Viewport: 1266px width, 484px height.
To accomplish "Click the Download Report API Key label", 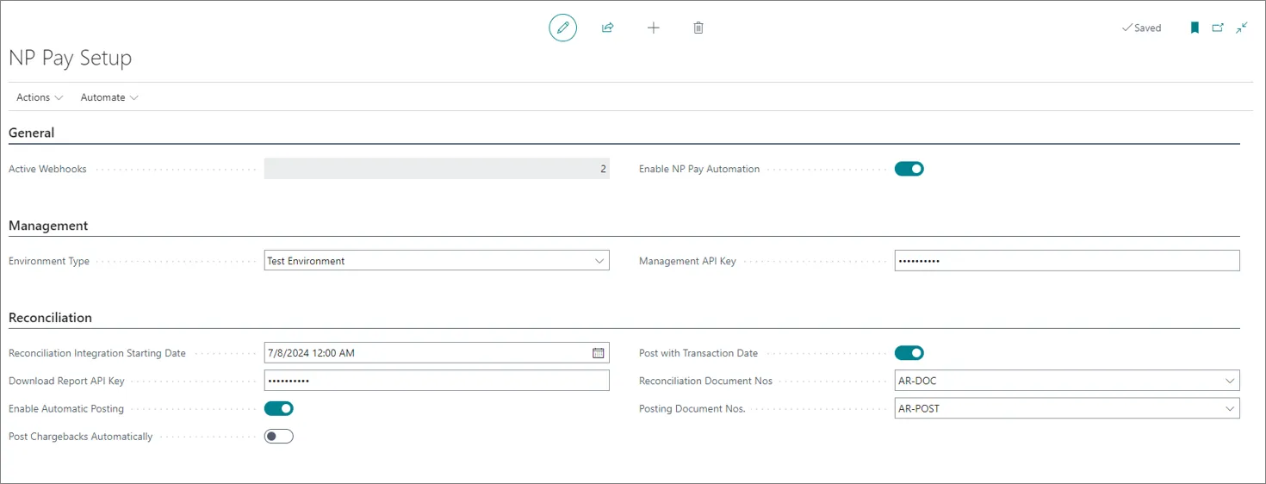I will tap(66, 381).
